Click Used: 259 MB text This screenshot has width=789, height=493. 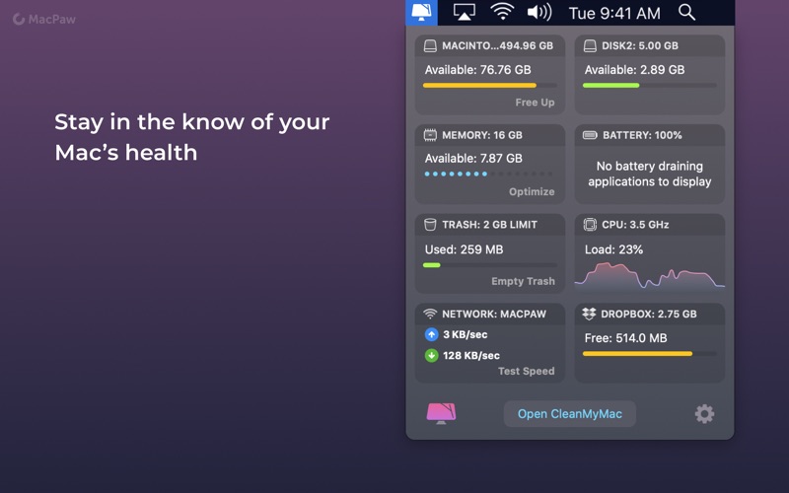click(464, 249)
